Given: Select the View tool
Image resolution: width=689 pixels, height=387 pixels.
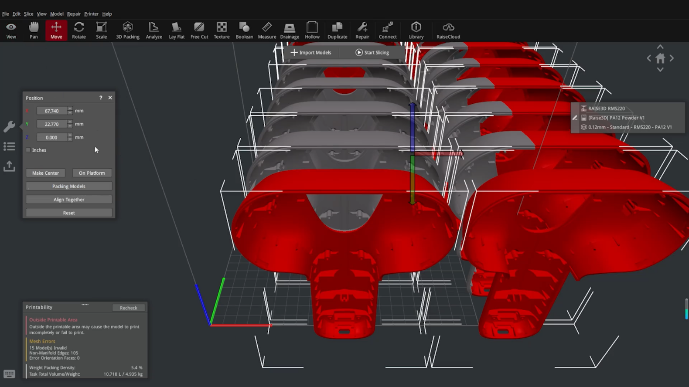Looking at the screenshot, I should point(11,31).
